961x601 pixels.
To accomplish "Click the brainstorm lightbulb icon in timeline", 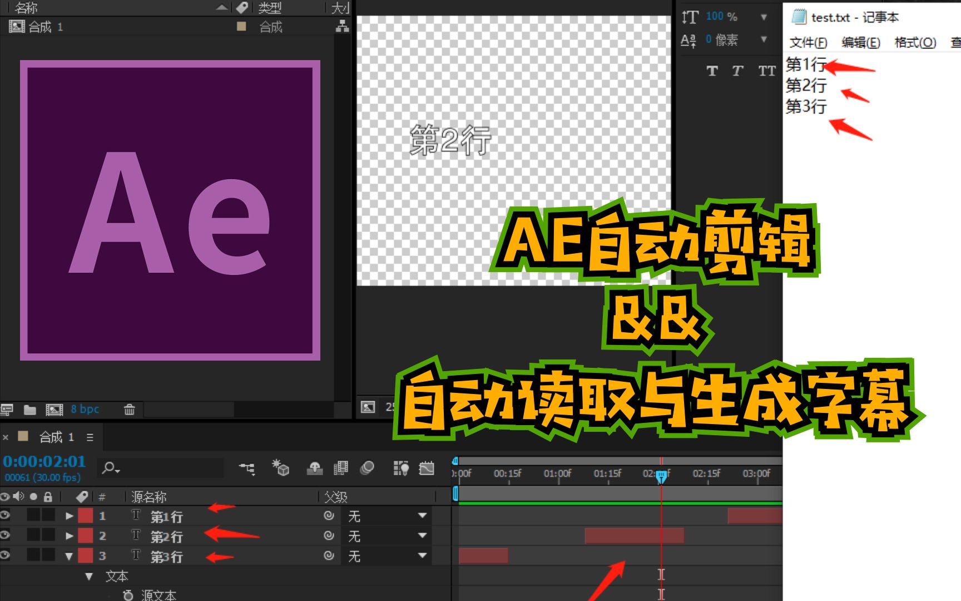I will click(x=401, y=468).
